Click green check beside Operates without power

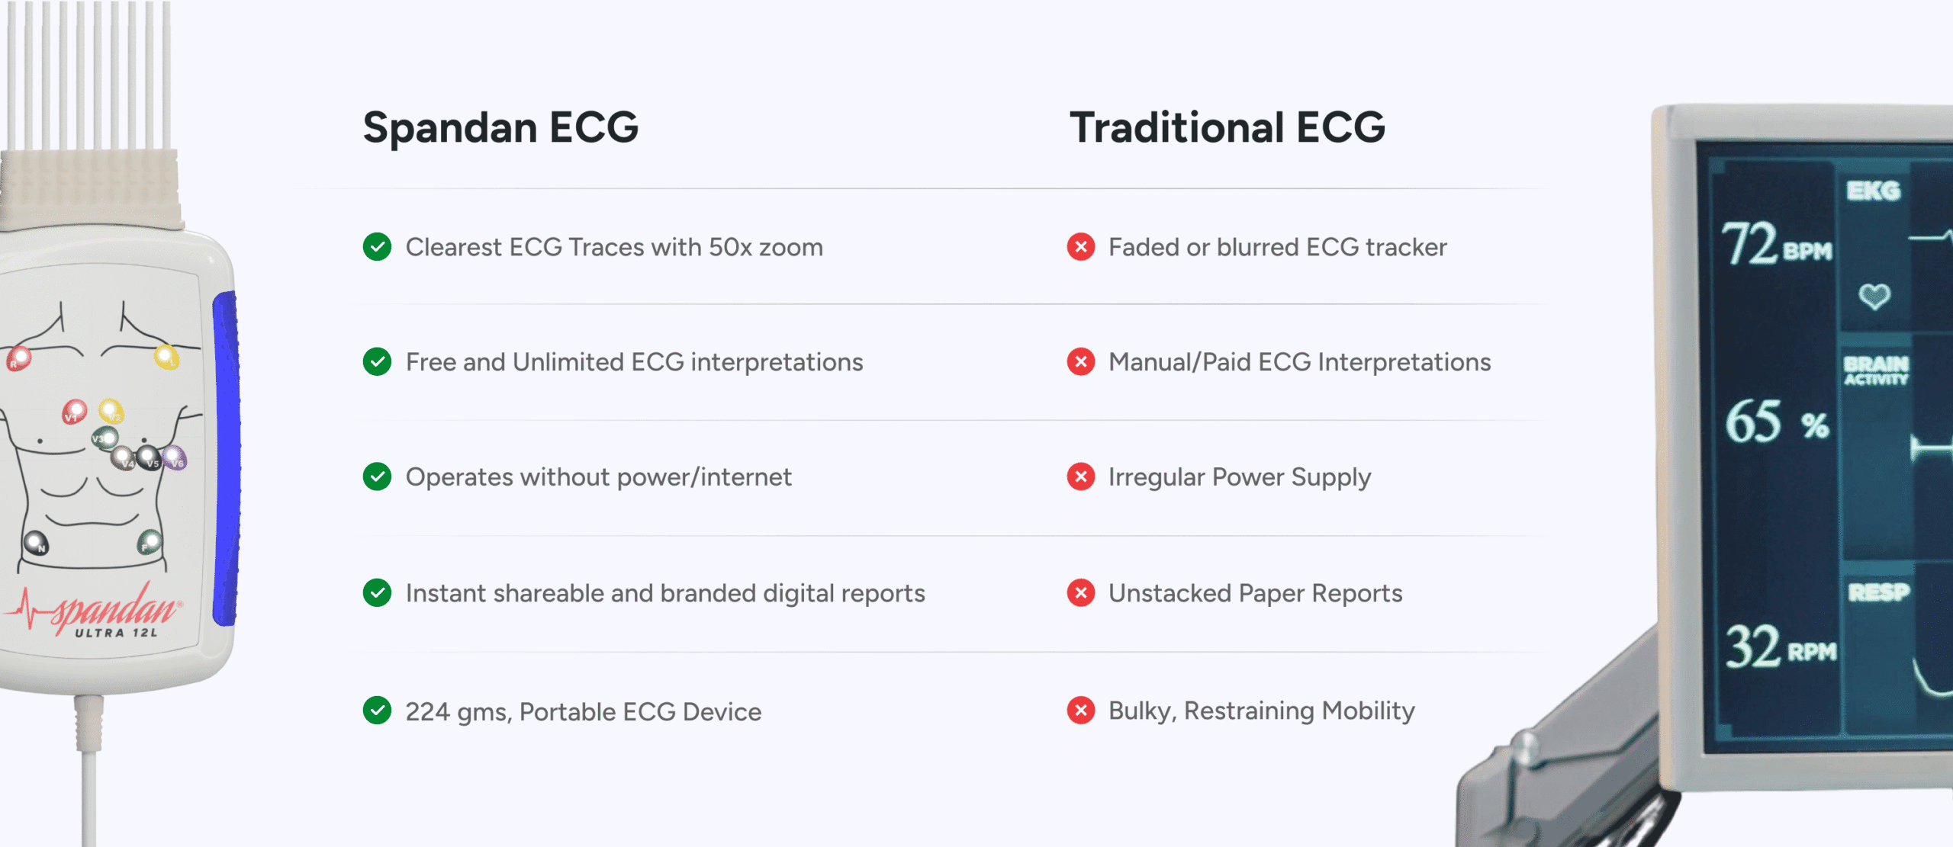click(x=377, y=477)
